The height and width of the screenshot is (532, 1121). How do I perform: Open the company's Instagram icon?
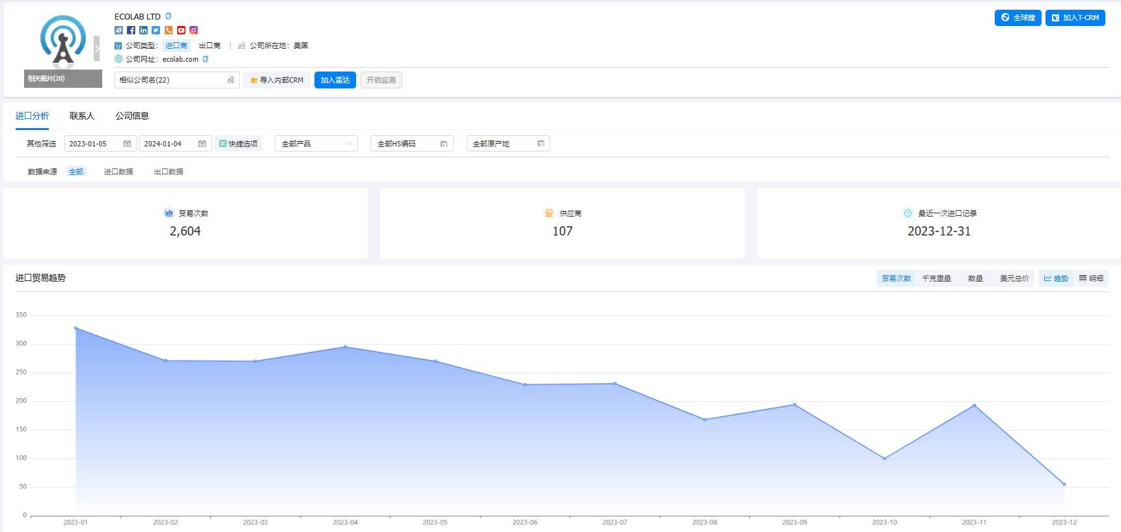point(193,30)
